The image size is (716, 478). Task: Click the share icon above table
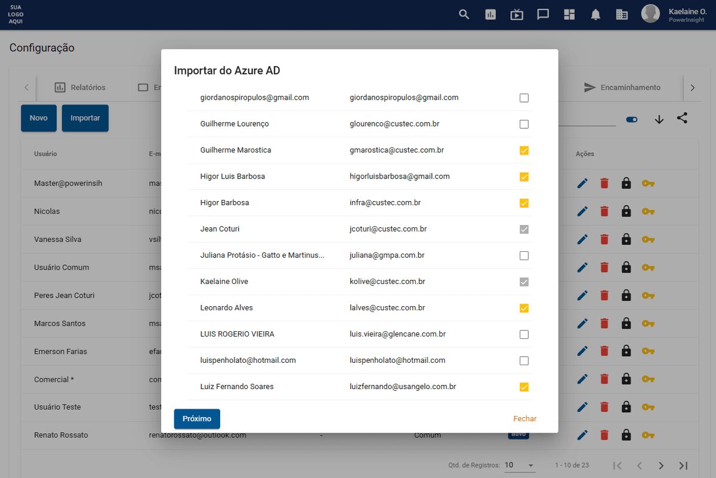coord(682,118)
